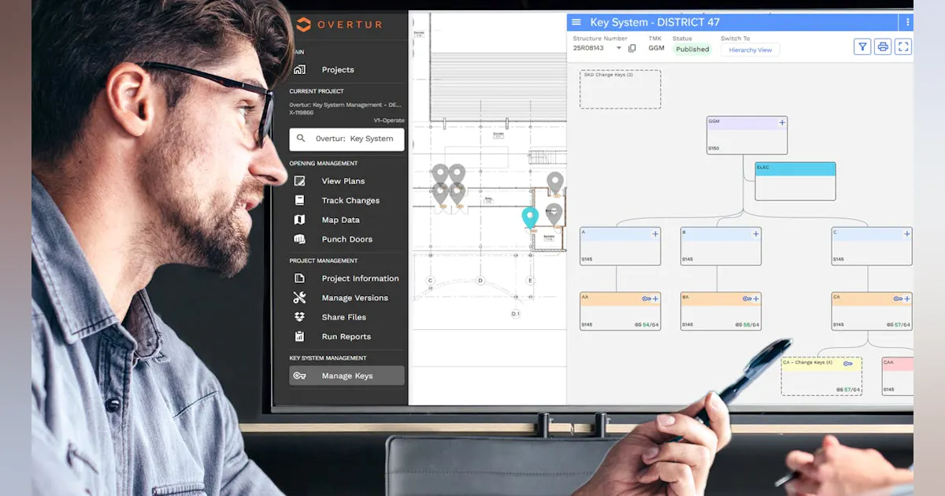Click the Share Files Dropbox icon
The image size is (945, 496).
pos(299,317)
